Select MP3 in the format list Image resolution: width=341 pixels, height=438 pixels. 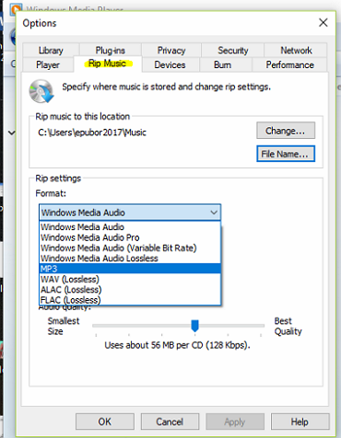pos(130,269)
